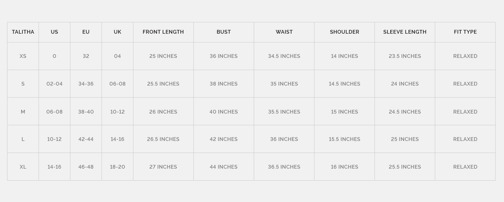This screenshot has width=504, height=202.
Task: Select the 23.5 INCHES sleeve length cell
Action: click(x=405, y=56)
